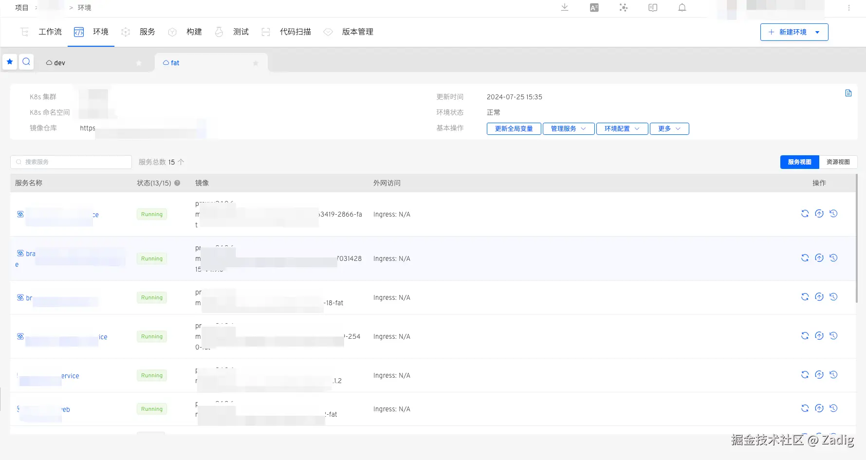This screenshot has width=866, height=460.
Task: Switch to the 测试 tab
Action: (232, 32)
